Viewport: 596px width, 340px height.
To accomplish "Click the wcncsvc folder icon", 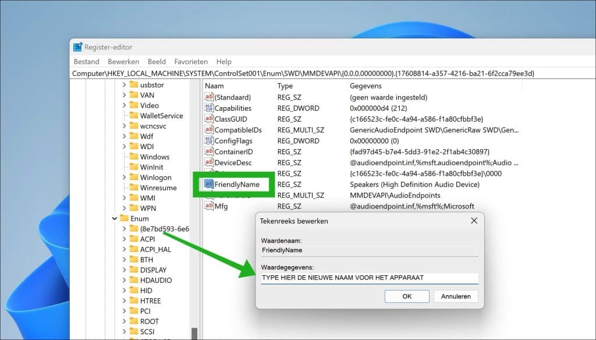I will [134, 126].
